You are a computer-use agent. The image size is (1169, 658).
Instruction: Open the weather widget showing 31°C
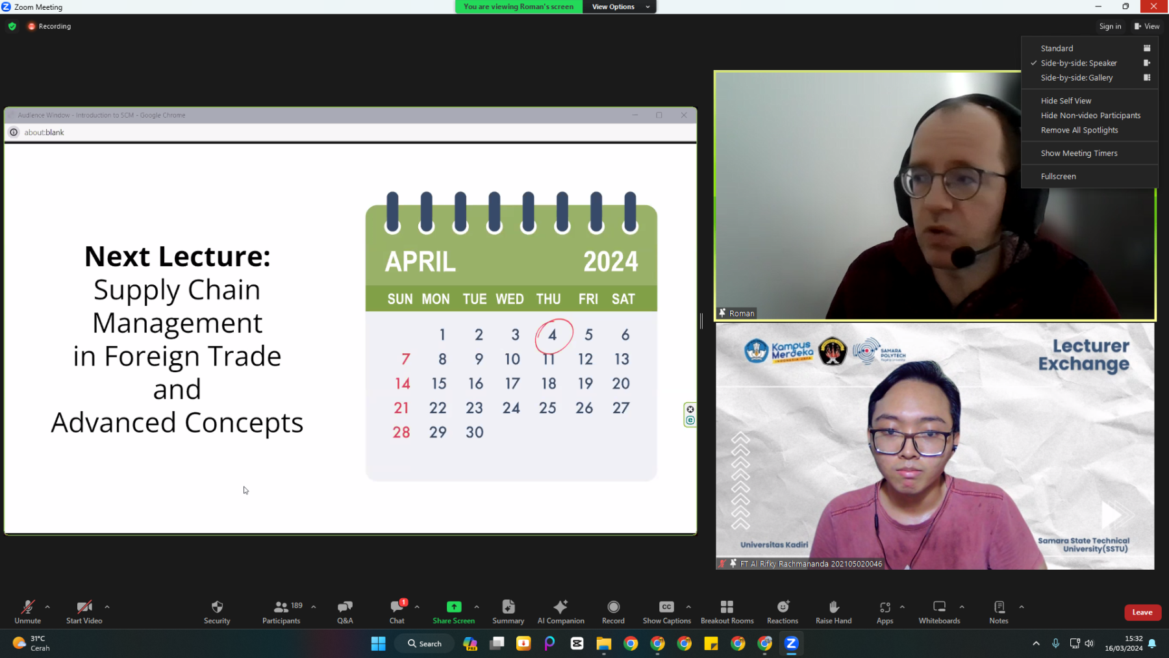[x=31, y=643]
